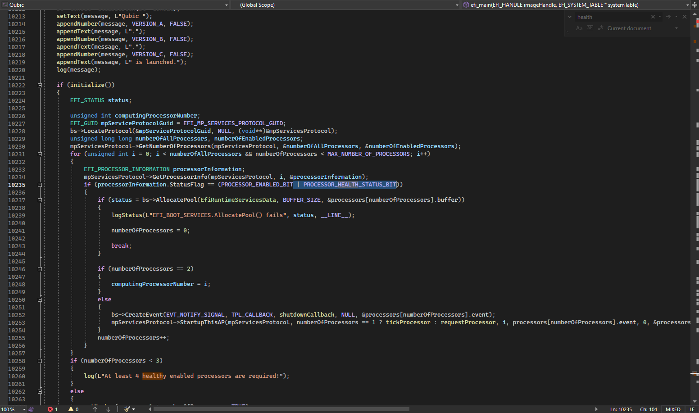This screenshot has width=699, height=413.
Task: Click the Qubic project icon at top-left
Action: coord(5,5)
